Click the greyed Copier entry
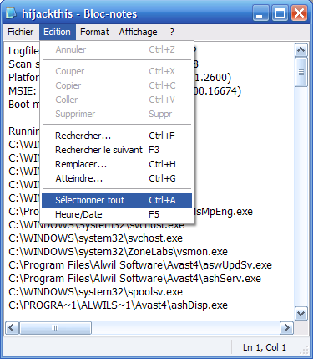The height and width of the screenshot is (359, 313). (x=117, y=85)
